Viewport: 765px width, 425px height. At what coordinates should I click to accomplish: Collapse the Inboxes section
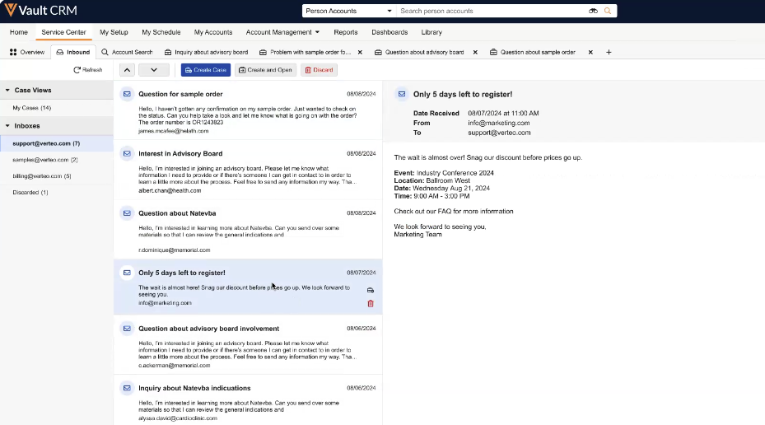pyautogui.click(x=7, y=126)
